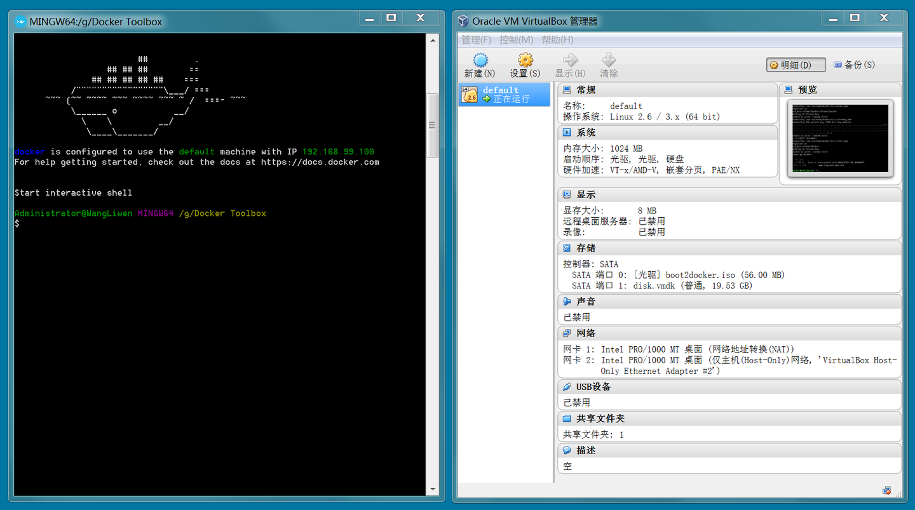Image resolution: width=915 pixels, height=510 pixels.
Task: Click the remote desktop server (远程桌面服务器) line
Action: [x=614, y=222]
